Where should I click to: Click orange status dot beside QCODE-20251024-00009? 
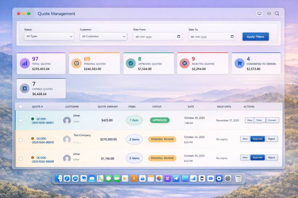(x=33, y=158)
